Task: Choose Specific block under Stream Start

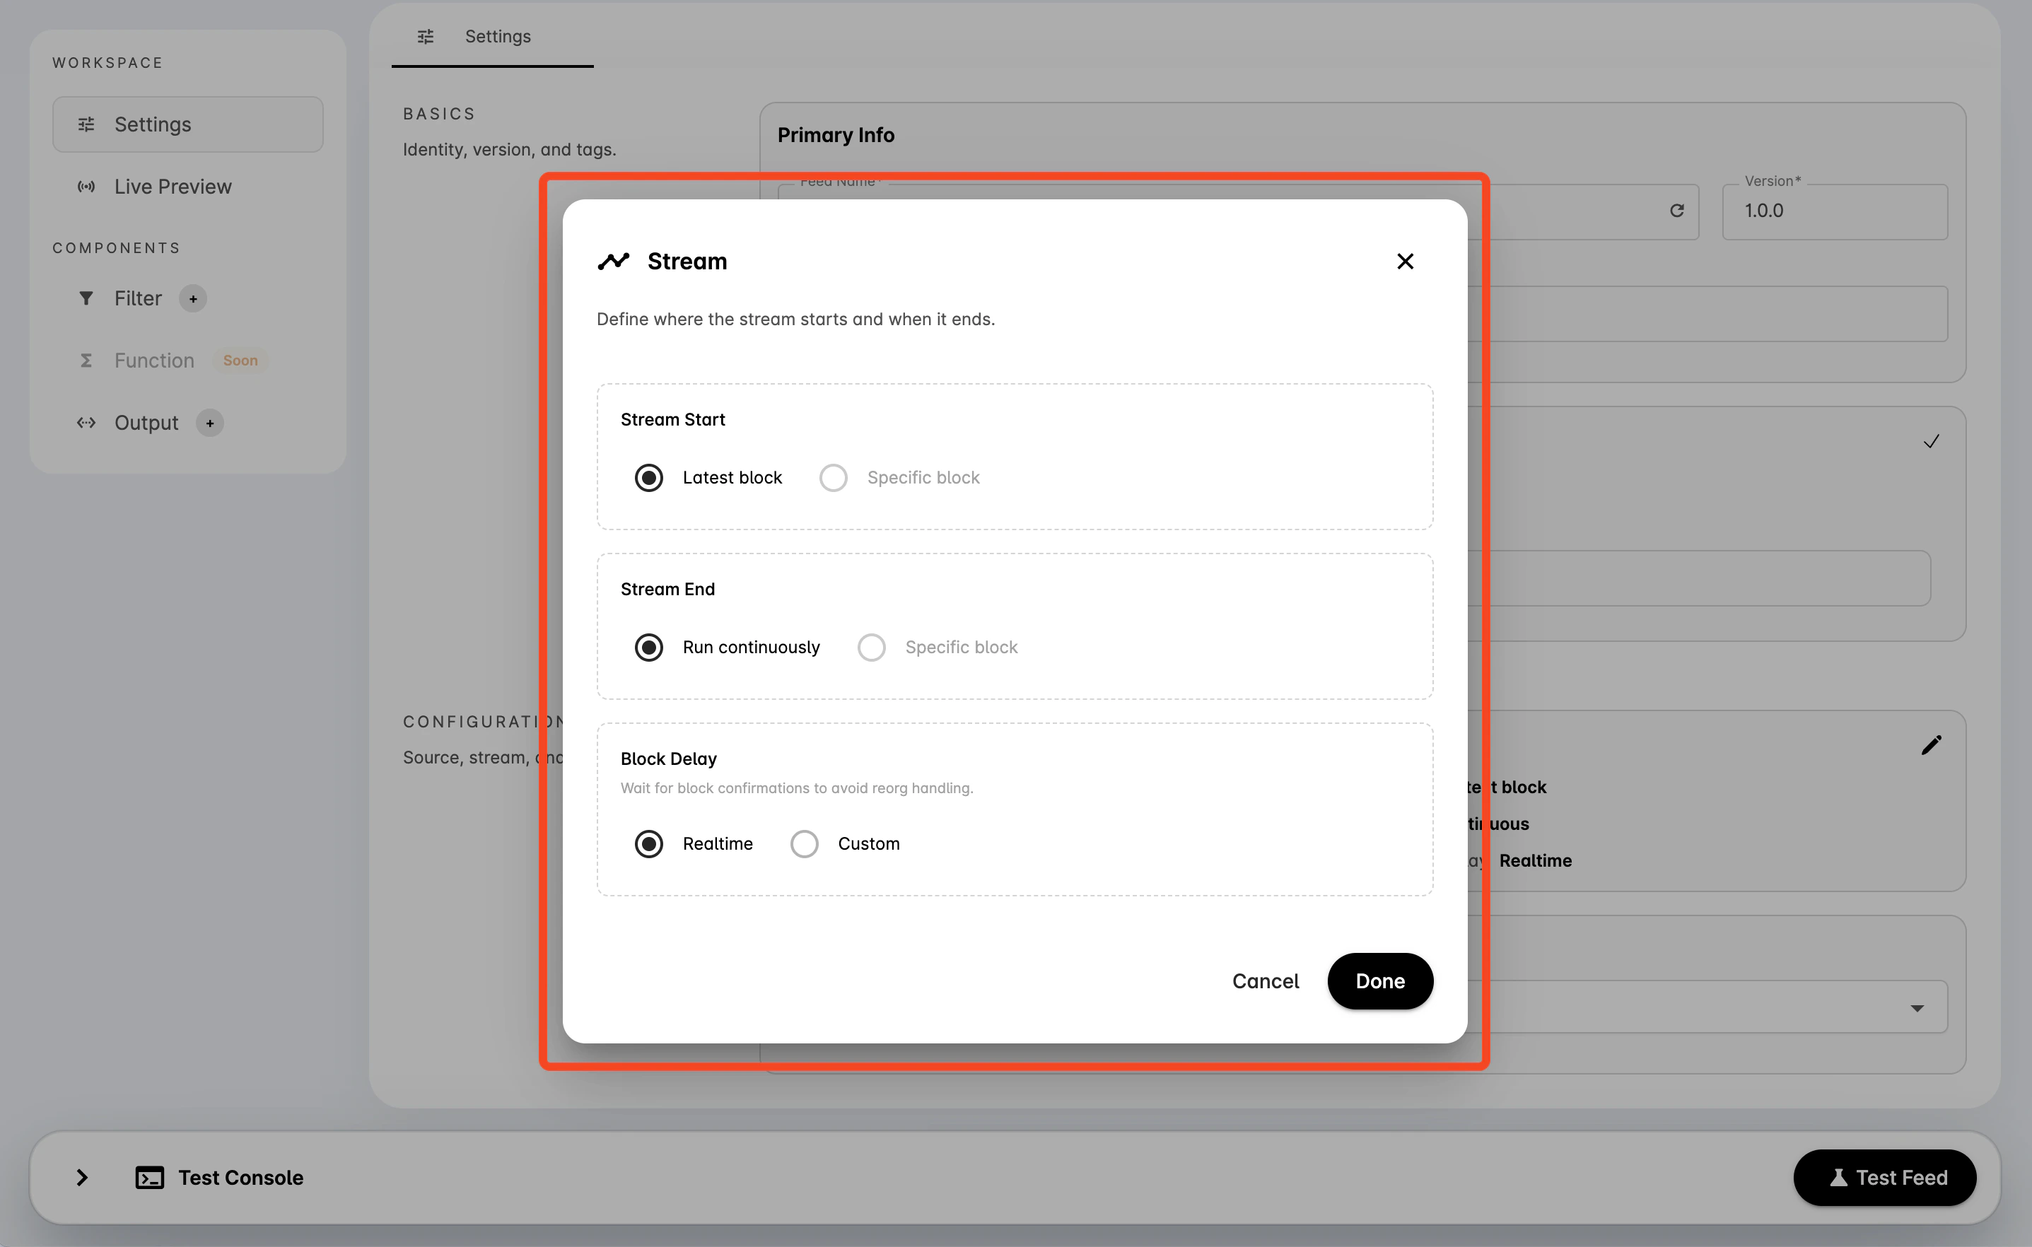Action: click(833, 478)
